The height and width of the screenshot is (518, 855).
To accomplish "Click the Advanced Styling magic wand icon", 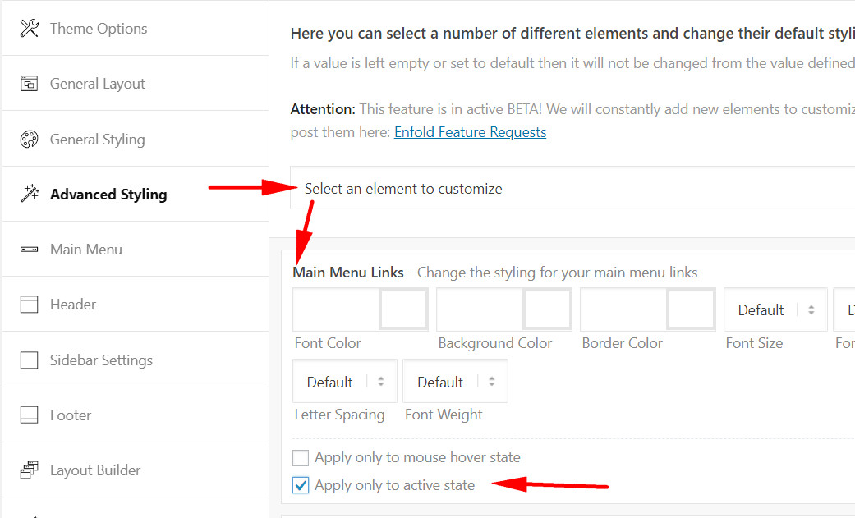I will [x=30, y=193].
